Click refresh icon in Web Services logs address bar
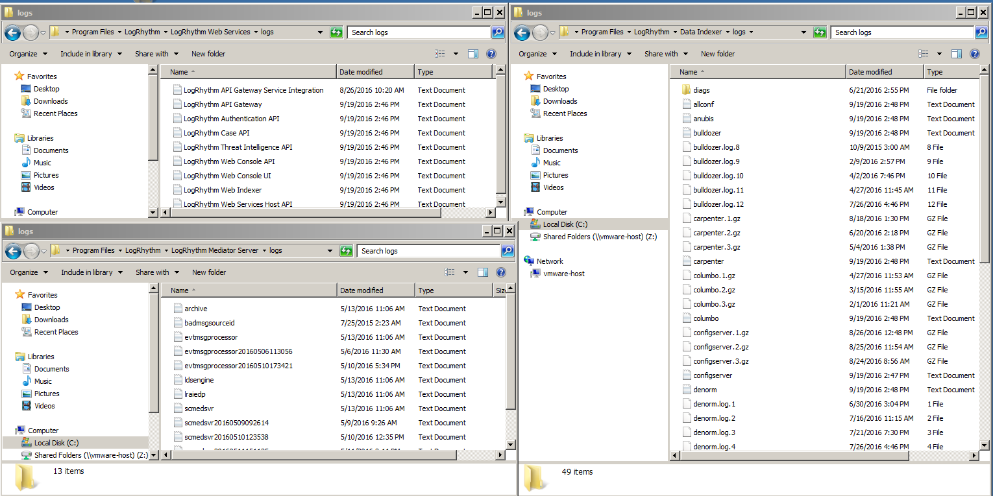The height and width of the screenshot is (496, 993). pos(336,32)
